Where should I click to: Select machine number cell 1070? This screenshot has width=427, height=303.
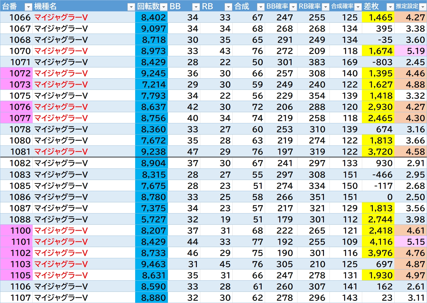point(16,51)
